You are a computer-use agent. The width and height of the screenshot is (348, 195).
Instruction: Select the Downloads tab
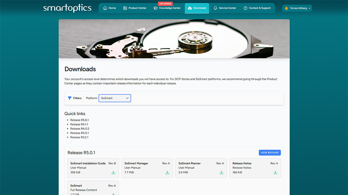click(x=197, y=8)
